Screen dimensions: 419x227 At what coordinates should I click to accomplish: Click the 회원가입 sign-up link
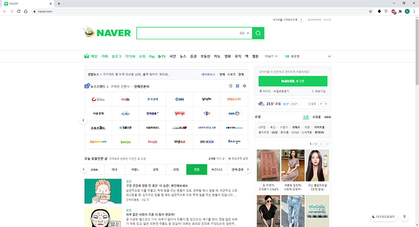(318, 91)
